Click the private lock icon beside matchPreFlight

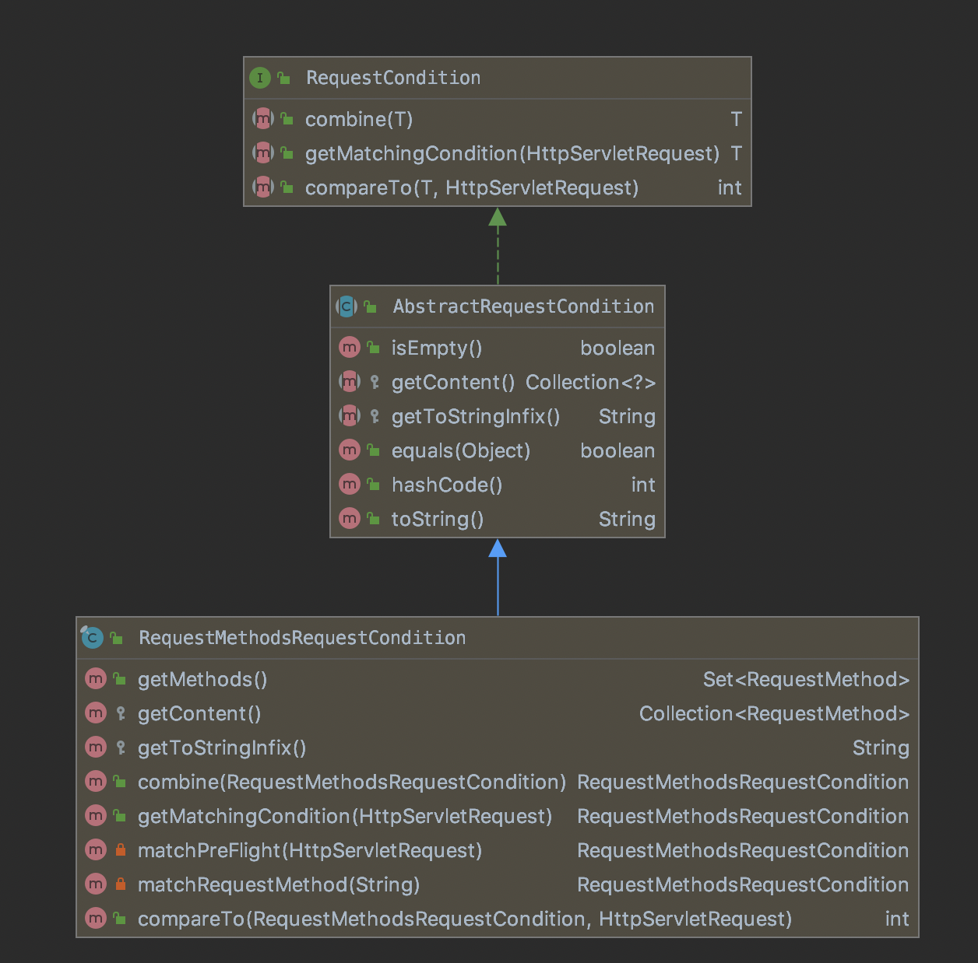121,850
